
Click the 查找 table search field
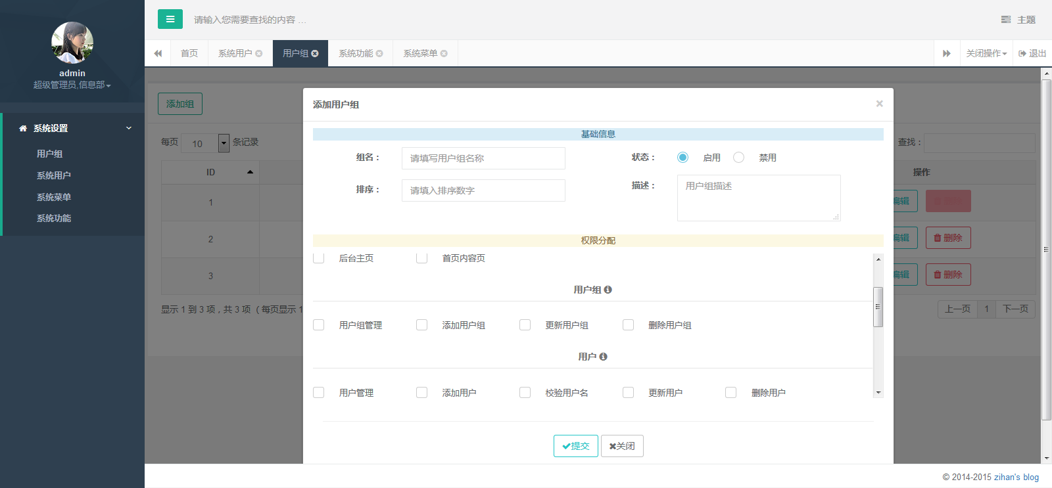point(980,143)
